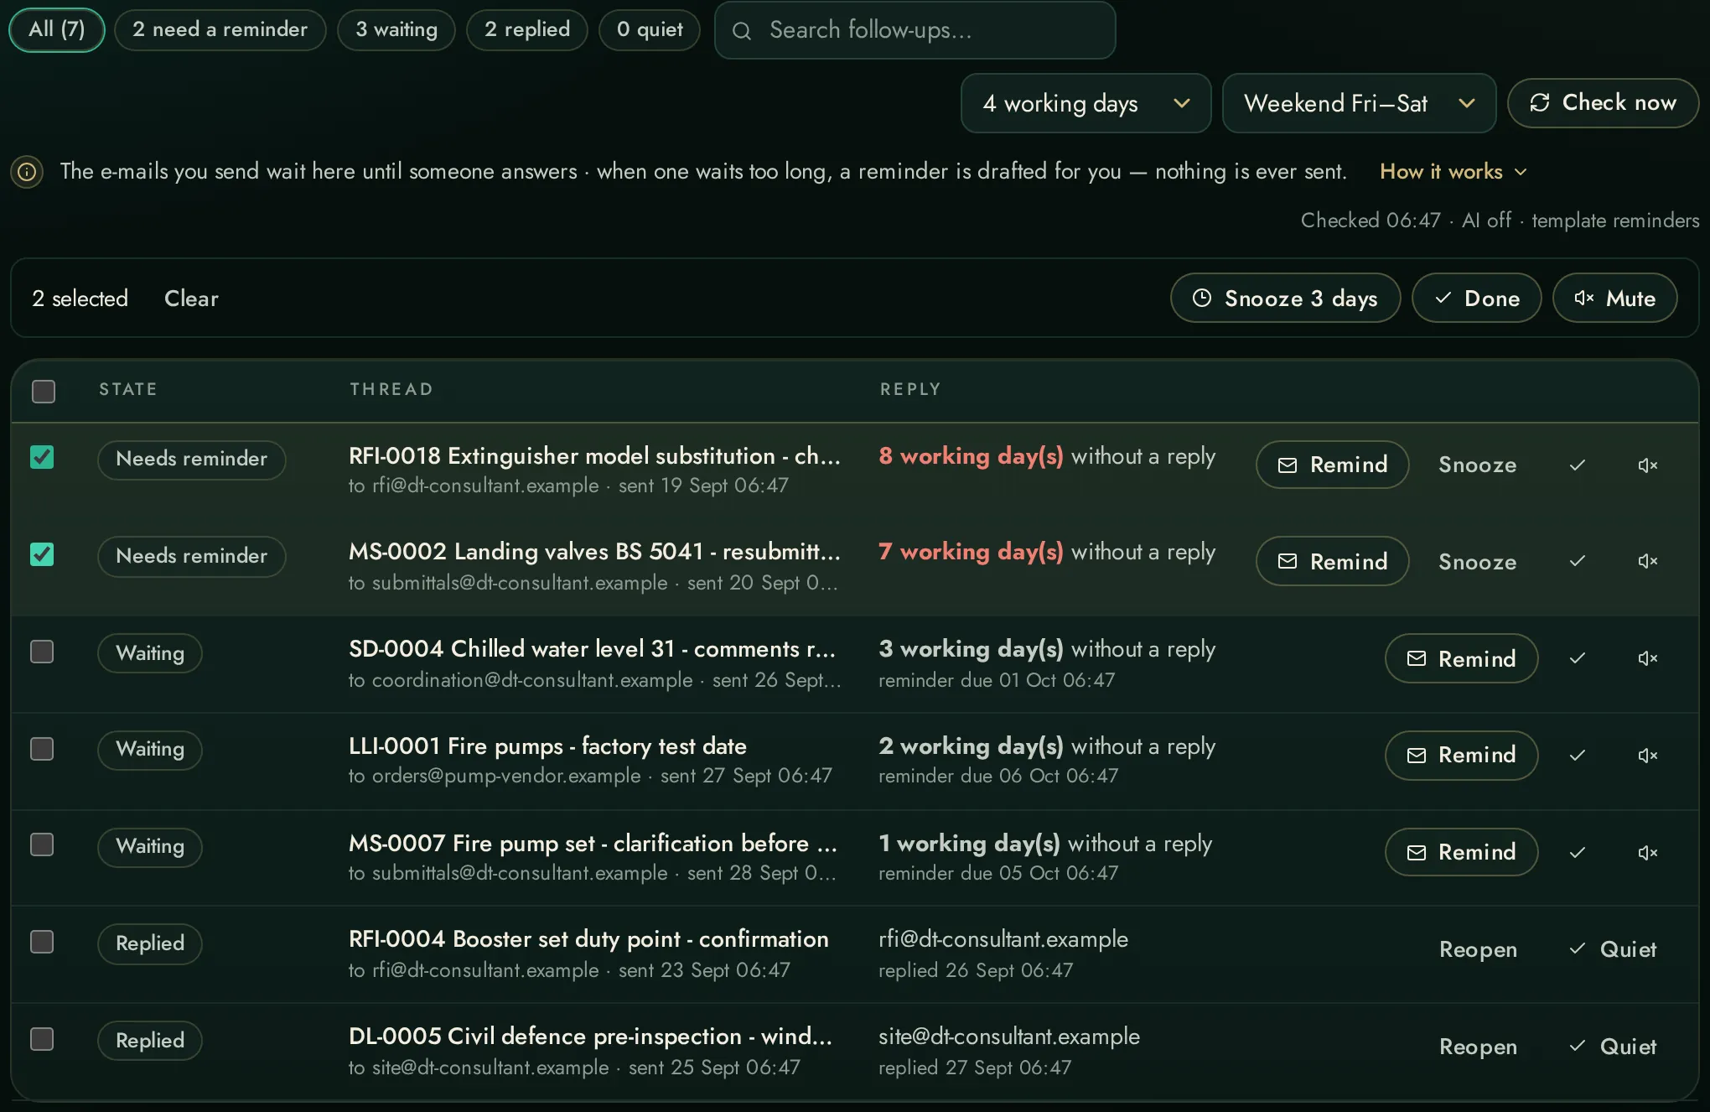The height and width of the screenshot is (1112, 1710).
Task: Reopen the DL-0005 Civil defence thread
Action: pyautogui.click(x=1478, y=1047)
